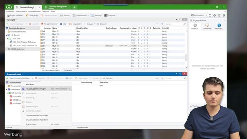
Task: Open the Topologie panel title dropdown
Action: click(12, 20)
